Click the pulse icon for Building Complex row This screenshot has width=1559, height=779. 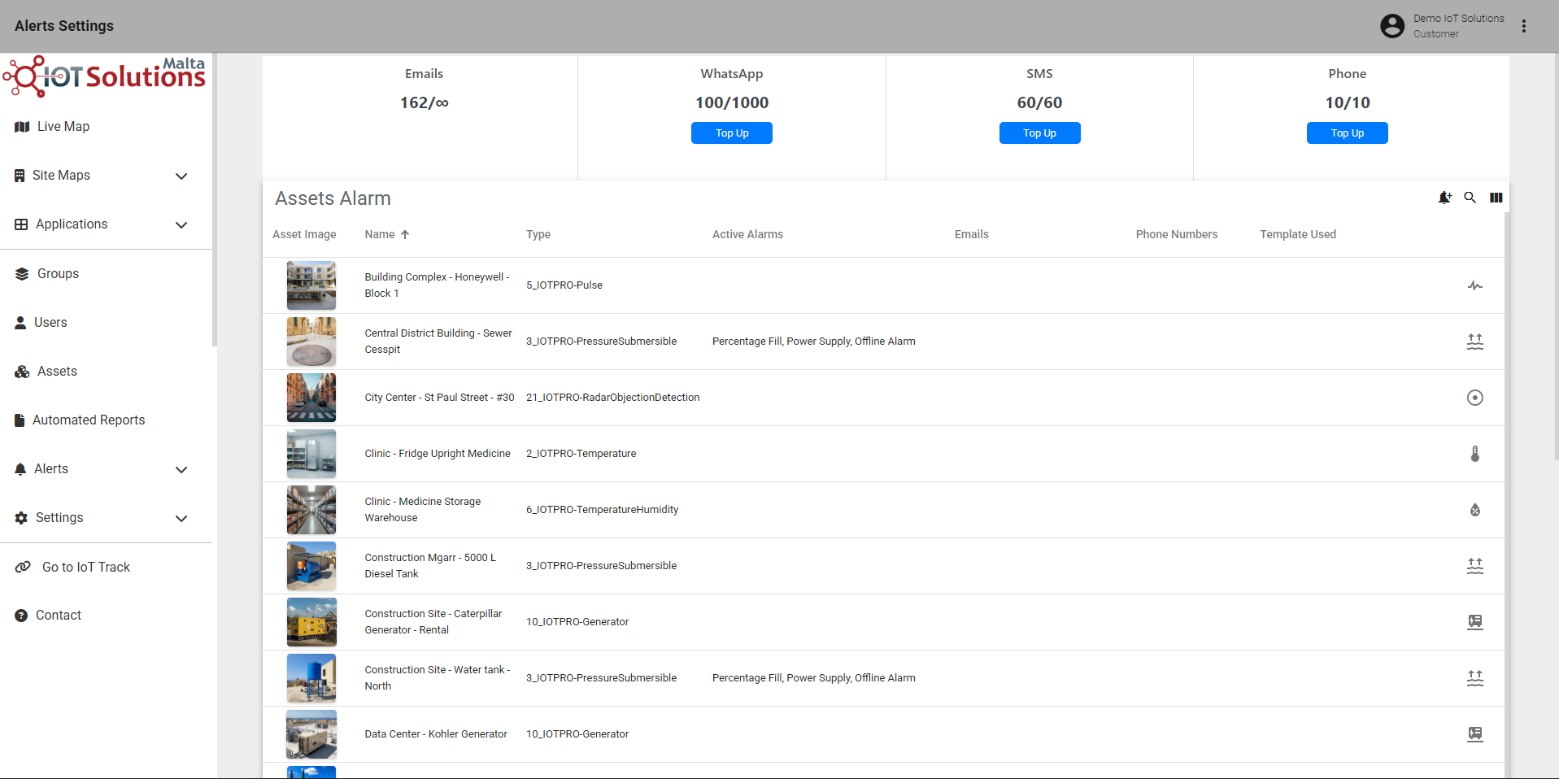pos(1474,285)
